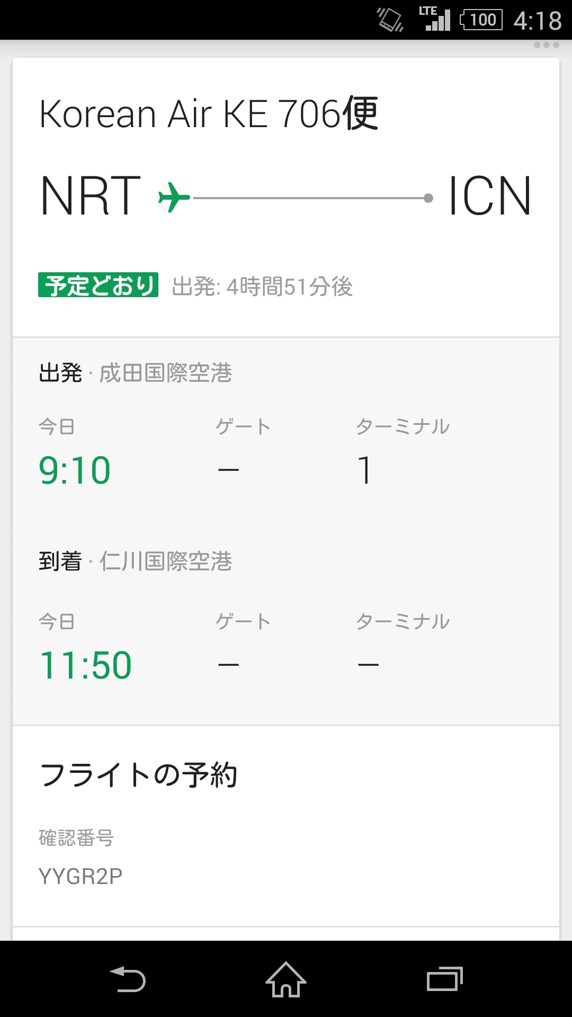Tap the 11:50 arrival time
This screenshot has width=572, height=1017.
click(85, 665)
